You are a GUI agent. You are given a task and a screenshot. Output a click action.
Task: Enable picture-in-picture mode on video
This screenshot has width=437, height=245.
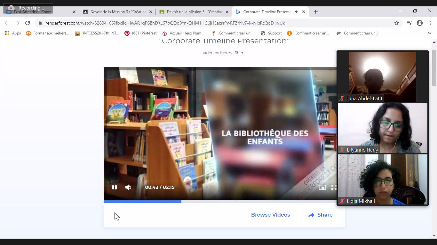322,188
